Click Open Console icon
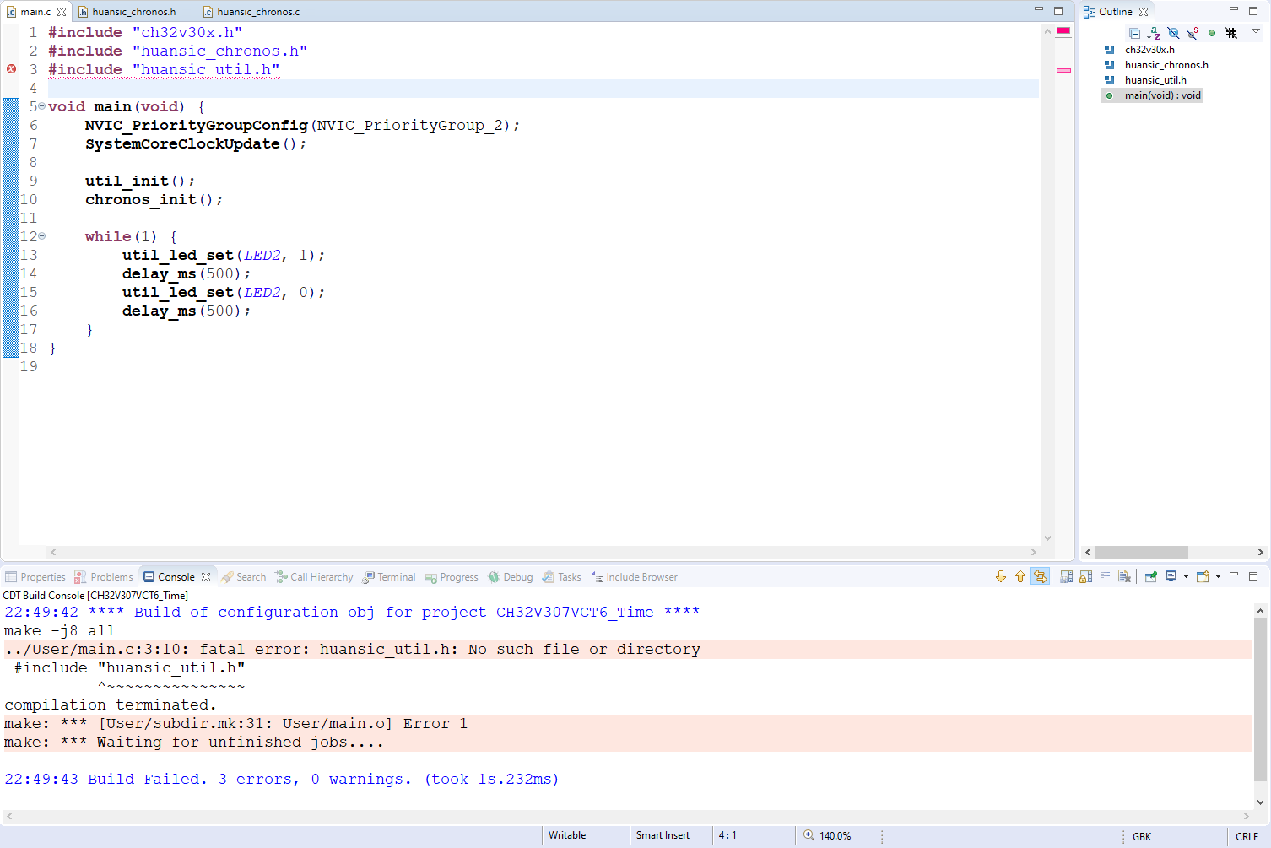 point(1203,576)
